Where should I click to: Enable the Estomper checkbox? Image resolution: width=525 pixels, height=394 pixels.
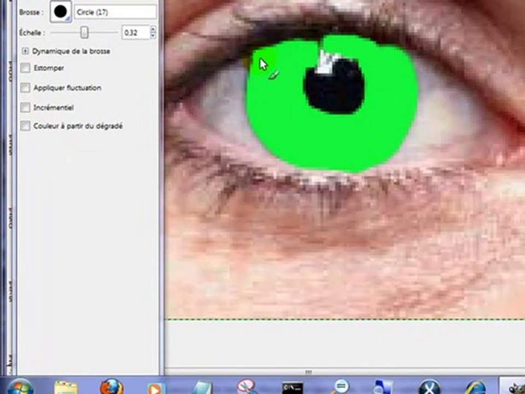[x=26, y=68]
